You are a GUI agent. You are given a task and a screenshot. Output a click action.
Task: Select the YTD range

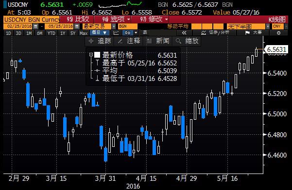(51, 33)
